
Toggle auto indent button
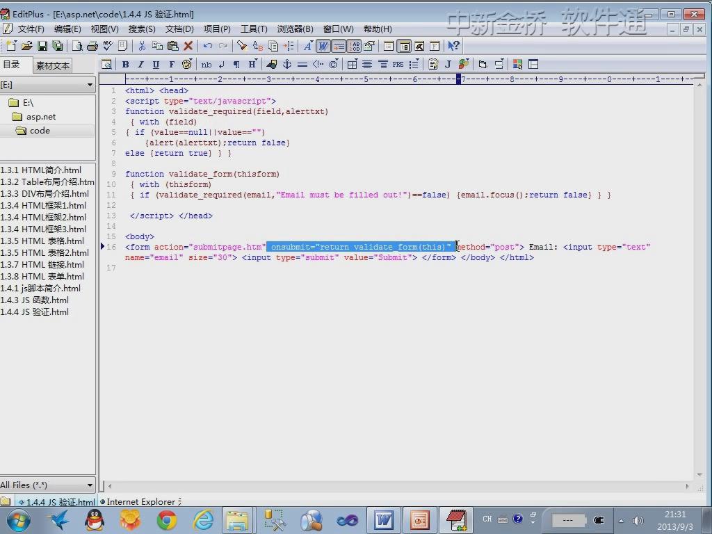pyautogui.click(x=339, y=46)
